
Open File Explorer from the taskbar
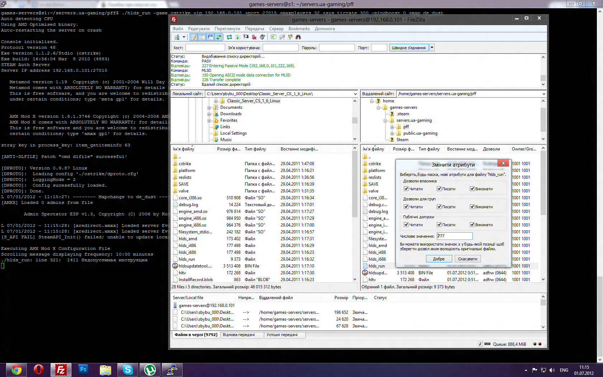pos(106,369)
